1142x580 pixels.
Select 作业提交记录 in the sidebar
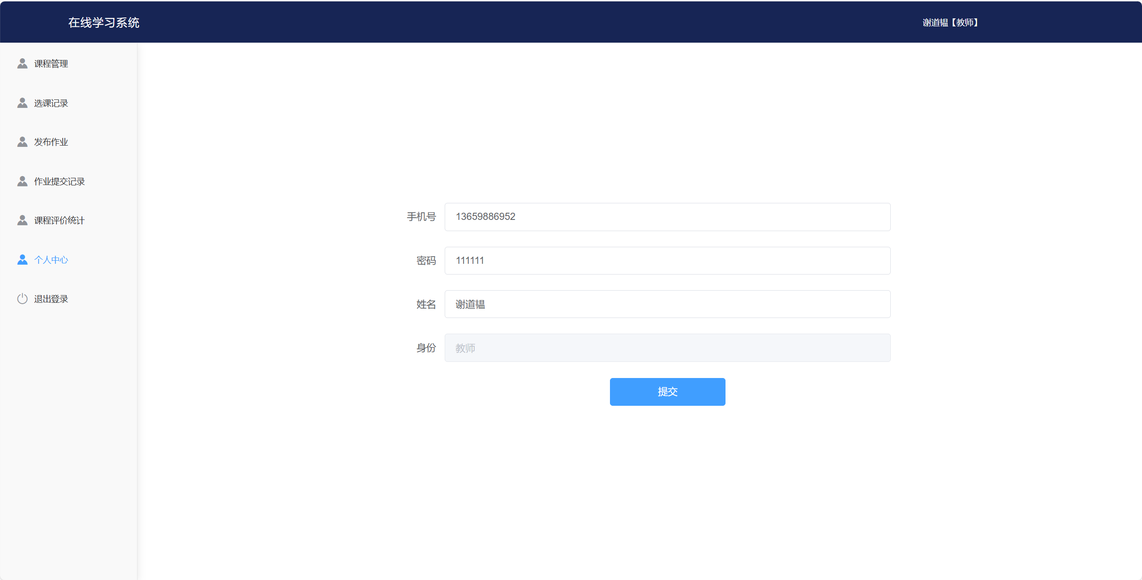[60, 181]
